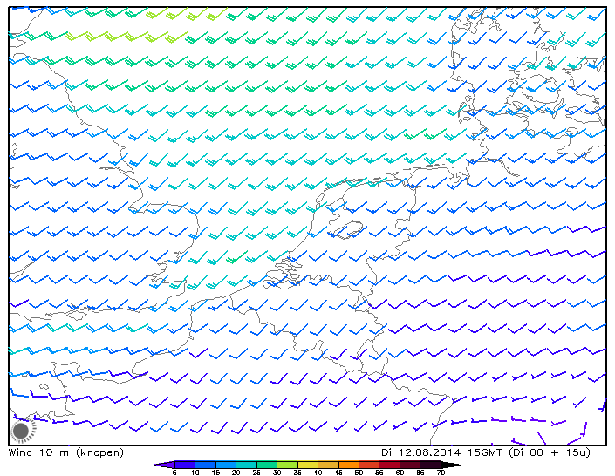Click the number 70 legend label
The width and height of the screenshot is (615, 476).
coord(441,473)
